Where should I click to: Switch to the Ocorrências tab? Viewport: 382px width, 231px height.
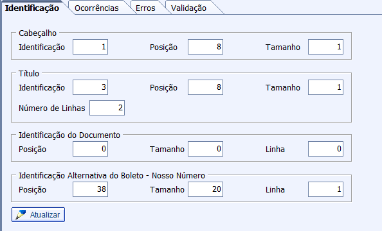[x=96, y=8]
